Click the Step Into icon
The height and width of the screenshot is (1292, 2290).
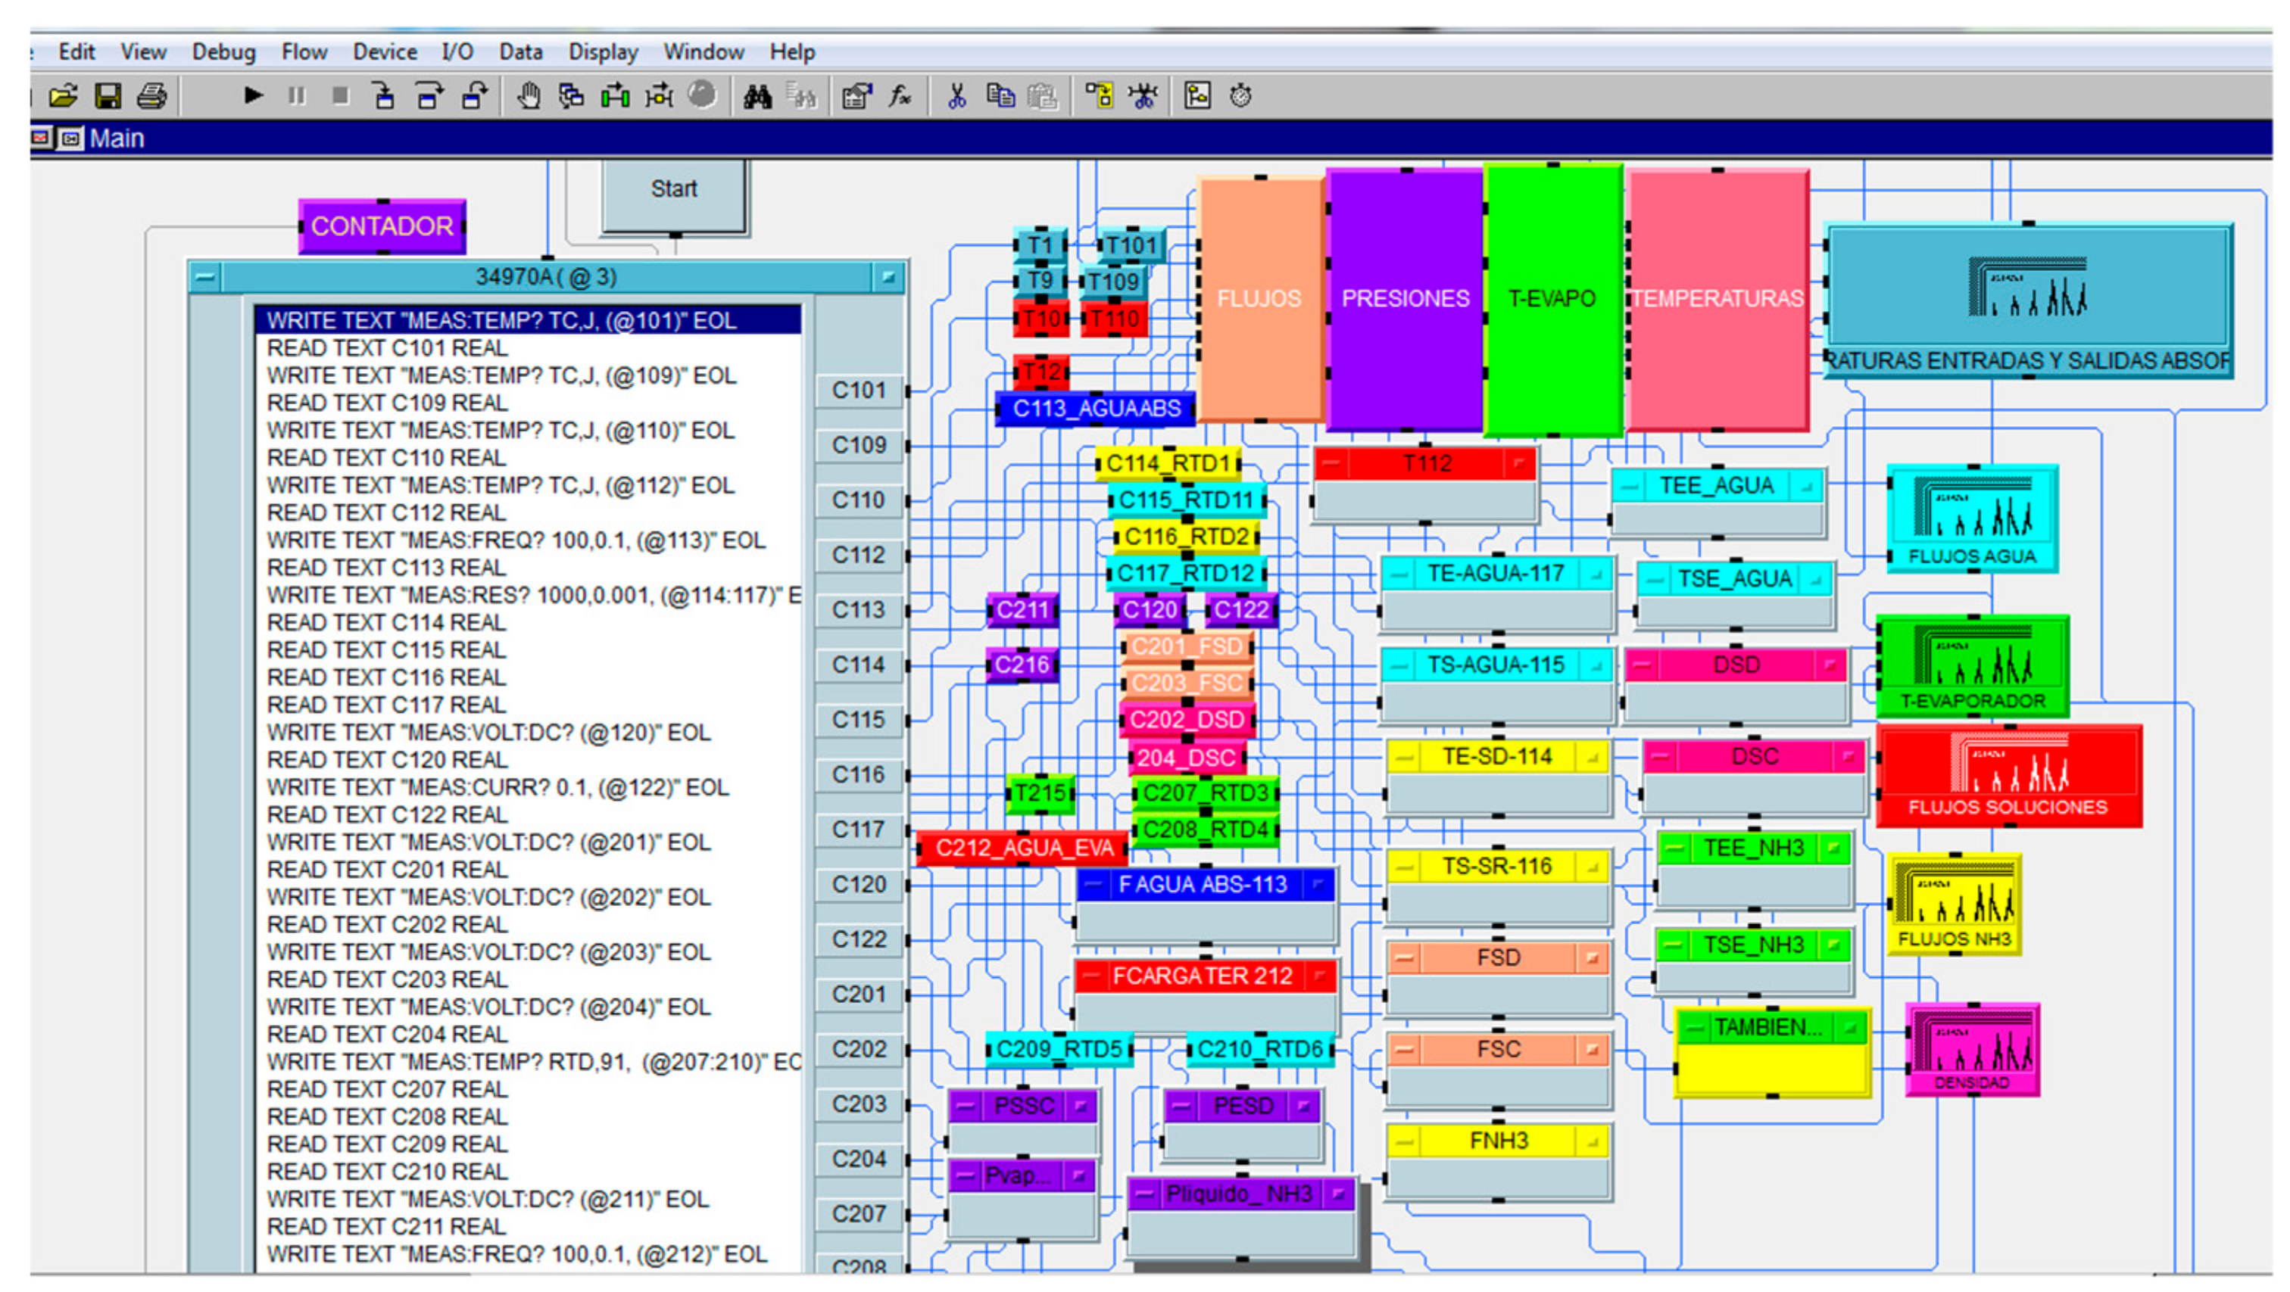coord(384,95)
